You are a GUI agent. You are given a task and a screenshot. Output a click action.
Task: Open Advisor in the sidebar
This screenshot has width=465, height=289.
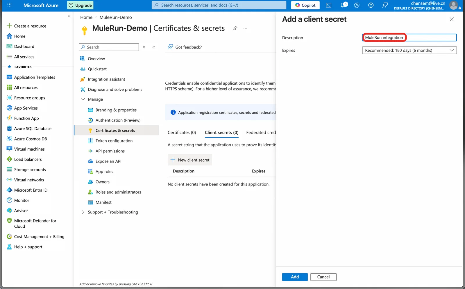click(x=21, y=210)
